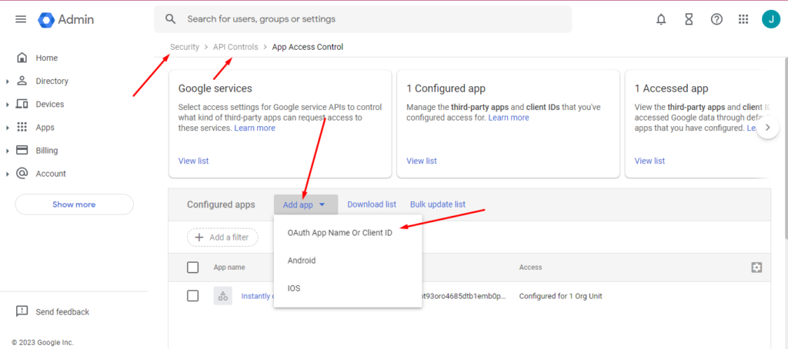Focus the search users, groups or settings field
Screen dimensions: 788x349
pyautogui.click(x=363, y=19)
